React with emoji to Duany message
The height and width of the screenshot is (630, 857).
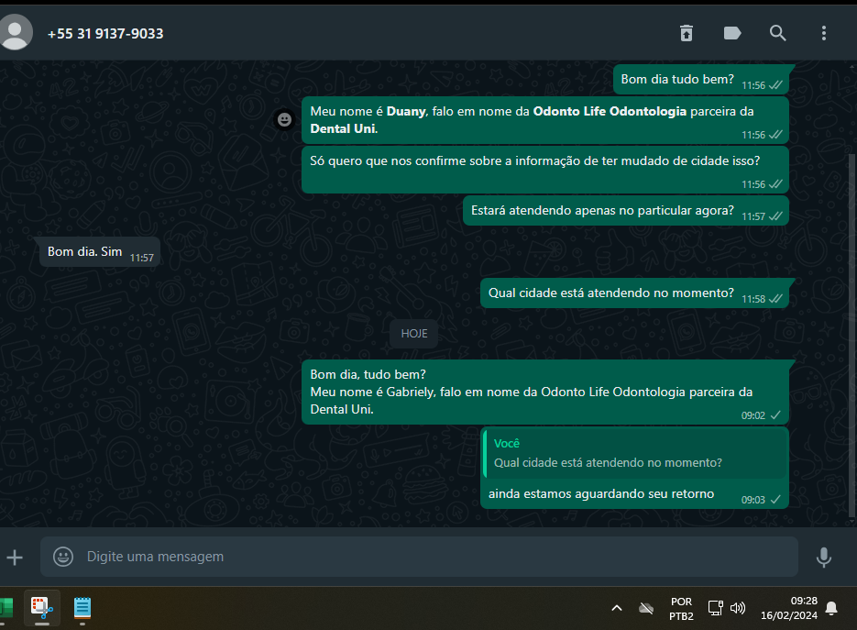pos(284,120)
